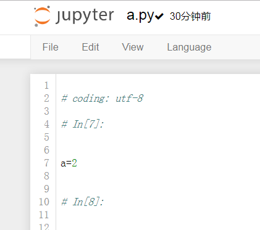Click the 30分钟前 last-saved timestamp
The image size is (260, 230).
tap(190, 16)
